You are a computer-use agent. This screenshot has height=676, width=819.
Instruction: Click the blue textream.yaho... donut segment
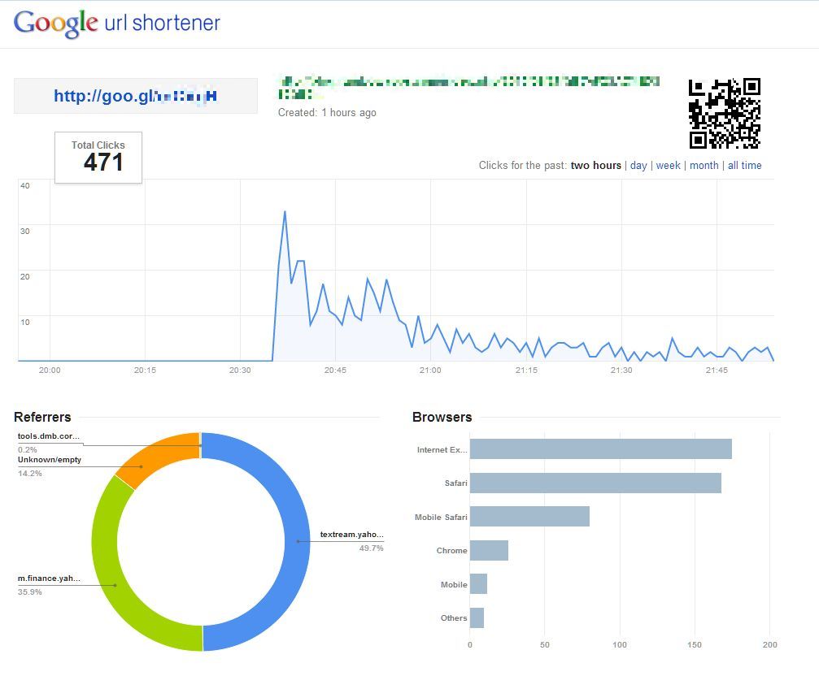point(297,541)
